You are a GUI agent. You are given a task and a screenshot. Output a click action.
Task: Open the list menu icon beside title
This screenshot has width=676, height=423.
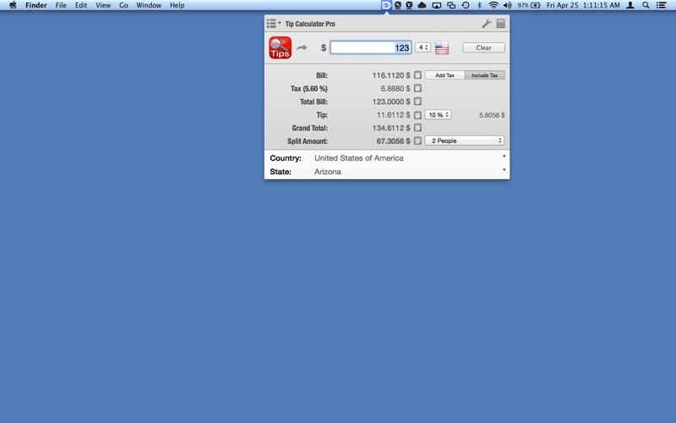pyautogui.click(x=274, y=24)
